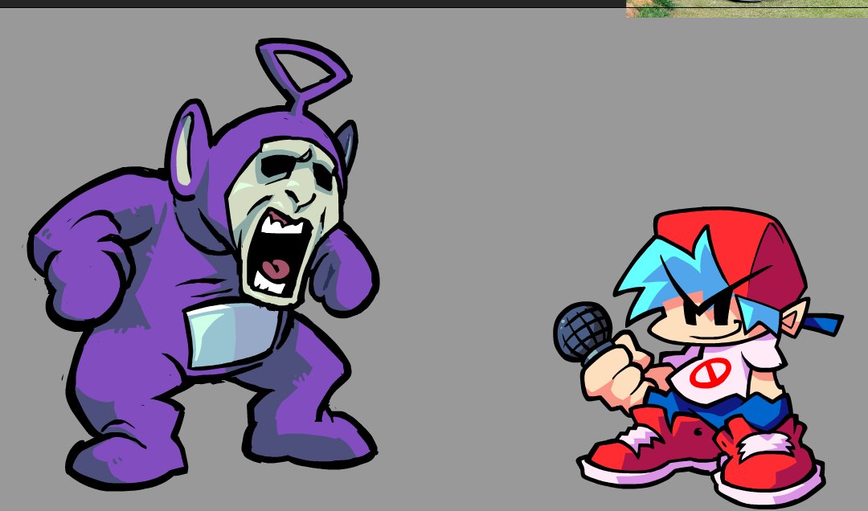Click the grass photo image at top edge
Image resolution: width=868 pixels, height=511 pixels.
(x=747, y=9)
